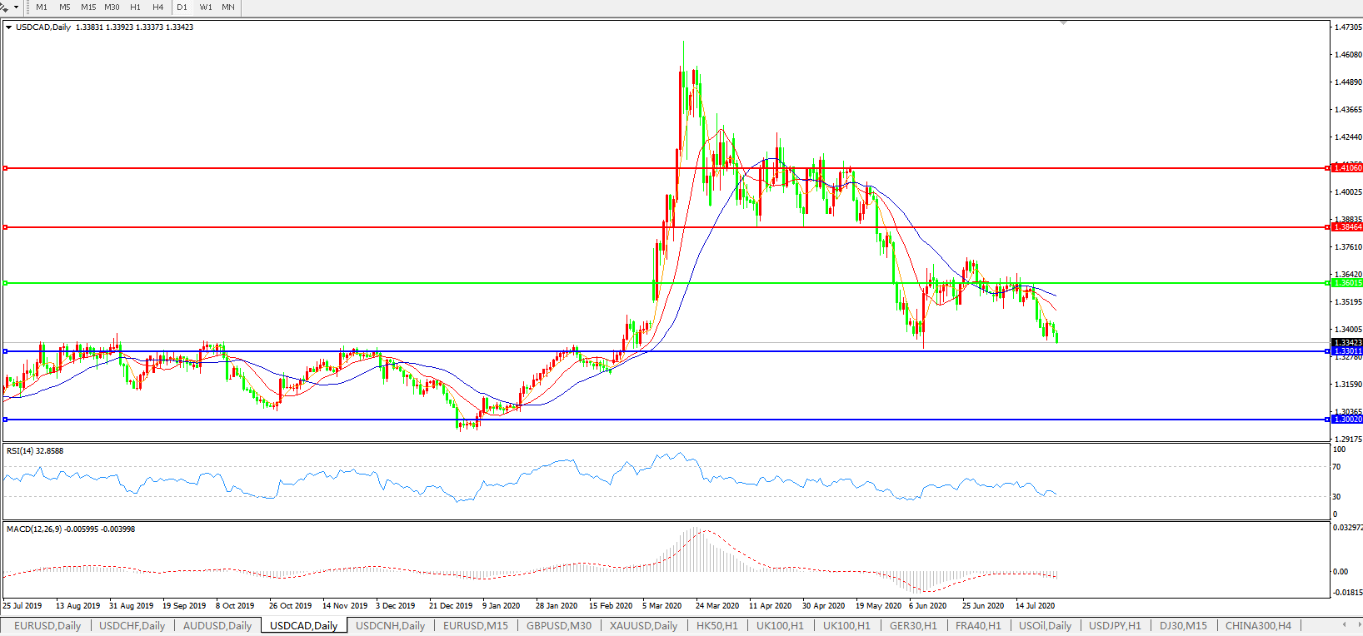
Task: Choose the W1 weekly timeframe
Action: [206, 7]
